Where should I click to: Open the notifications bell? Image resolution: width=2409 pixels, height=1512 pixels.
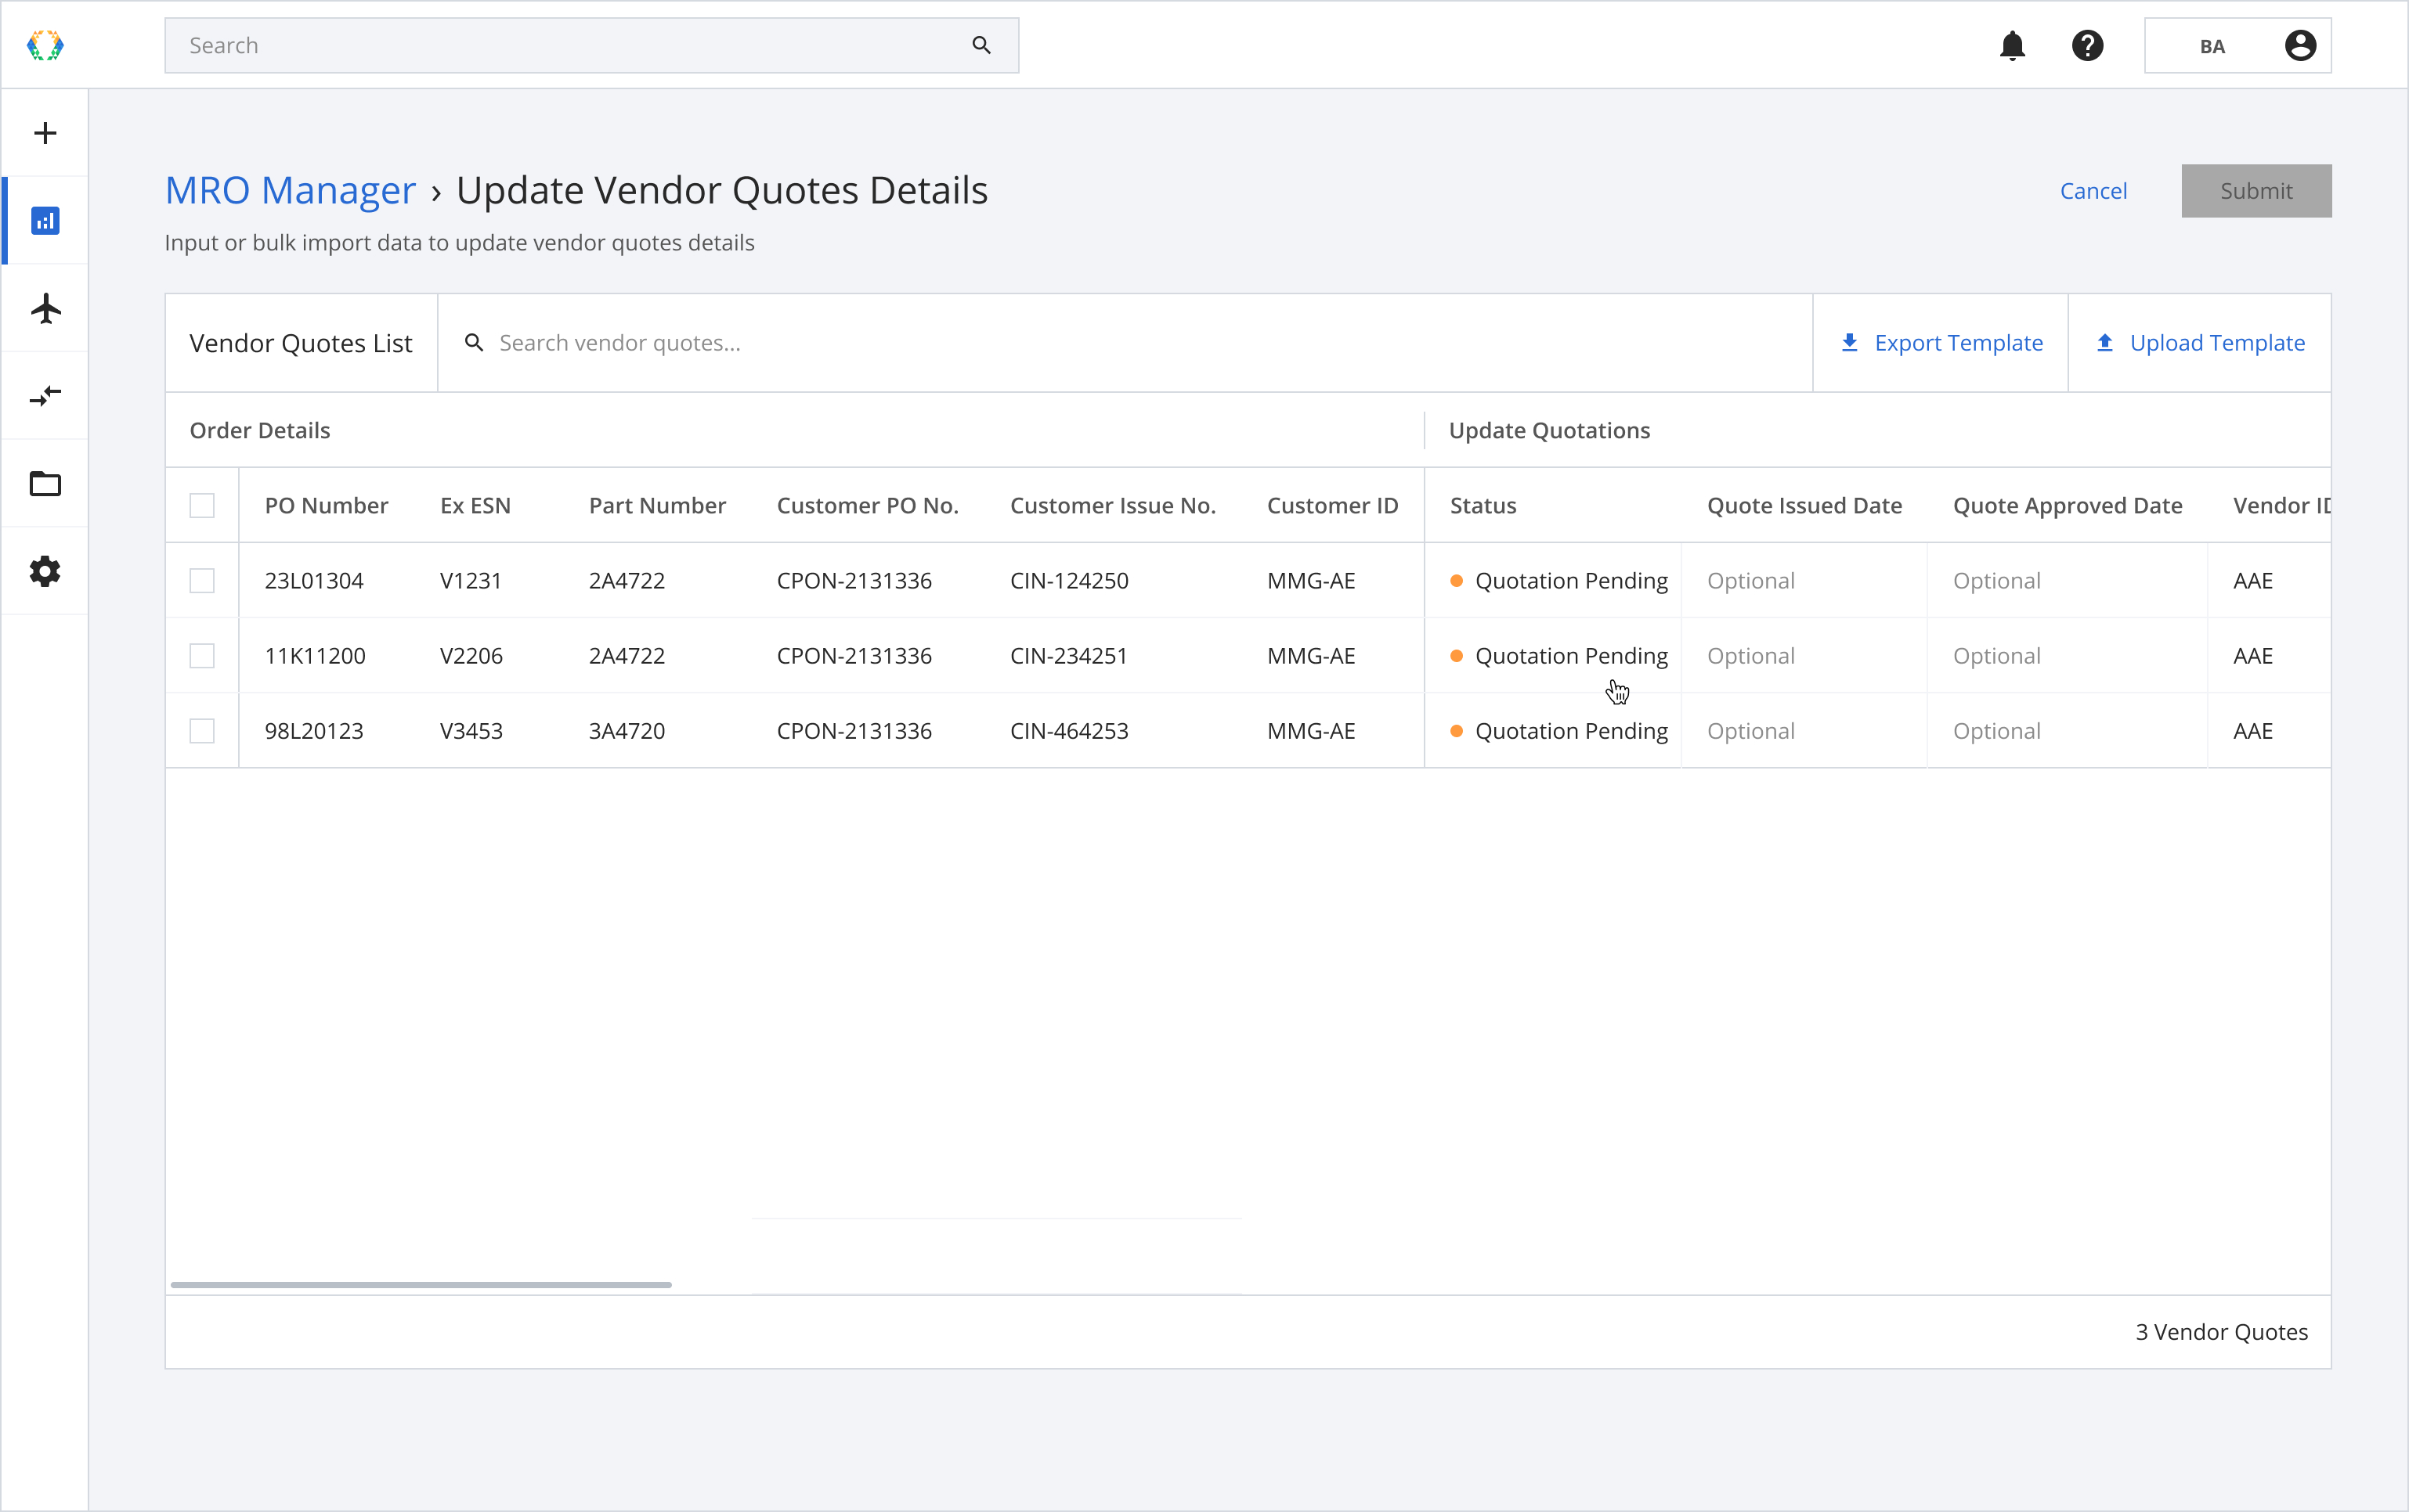tap(2013, 45)
